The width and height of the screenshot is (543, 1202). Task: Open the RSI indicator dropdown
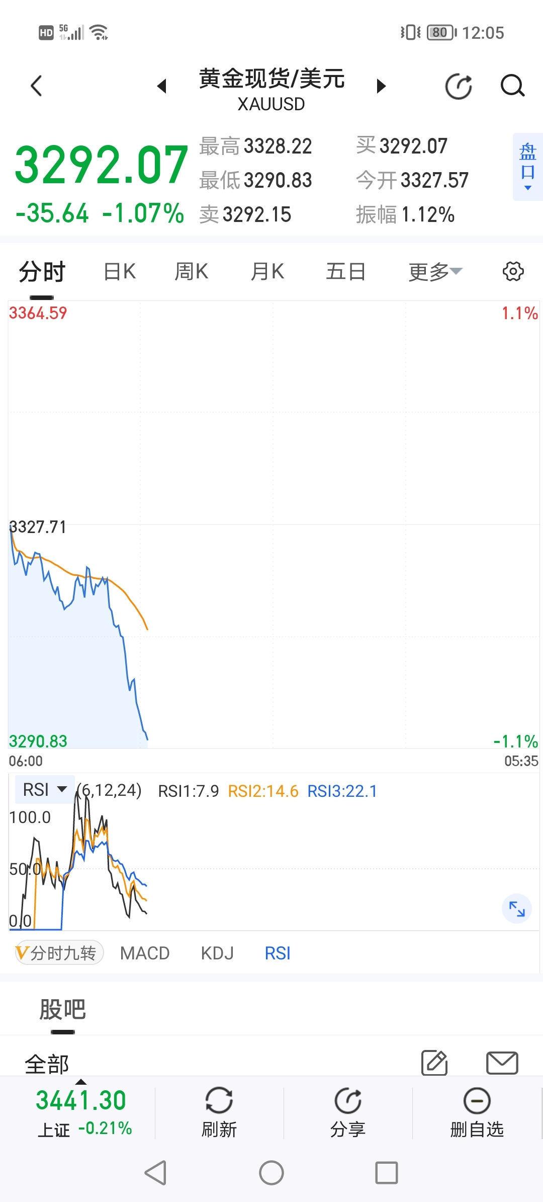click(x=45, y=789)
